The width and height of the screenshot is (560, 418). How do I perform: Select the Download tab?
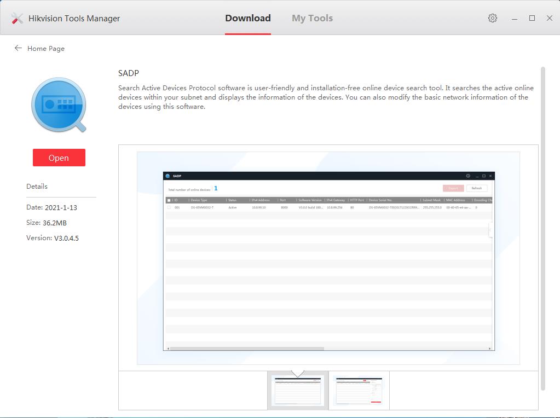click(247, 18)
